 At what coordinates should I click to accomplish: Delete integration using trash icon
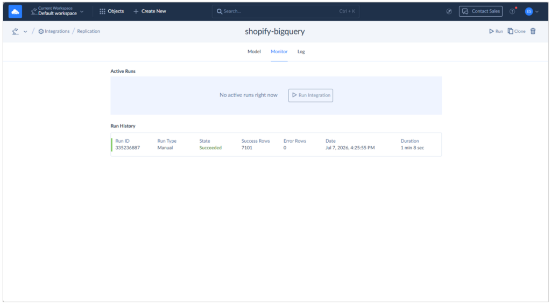pos(533,31)
